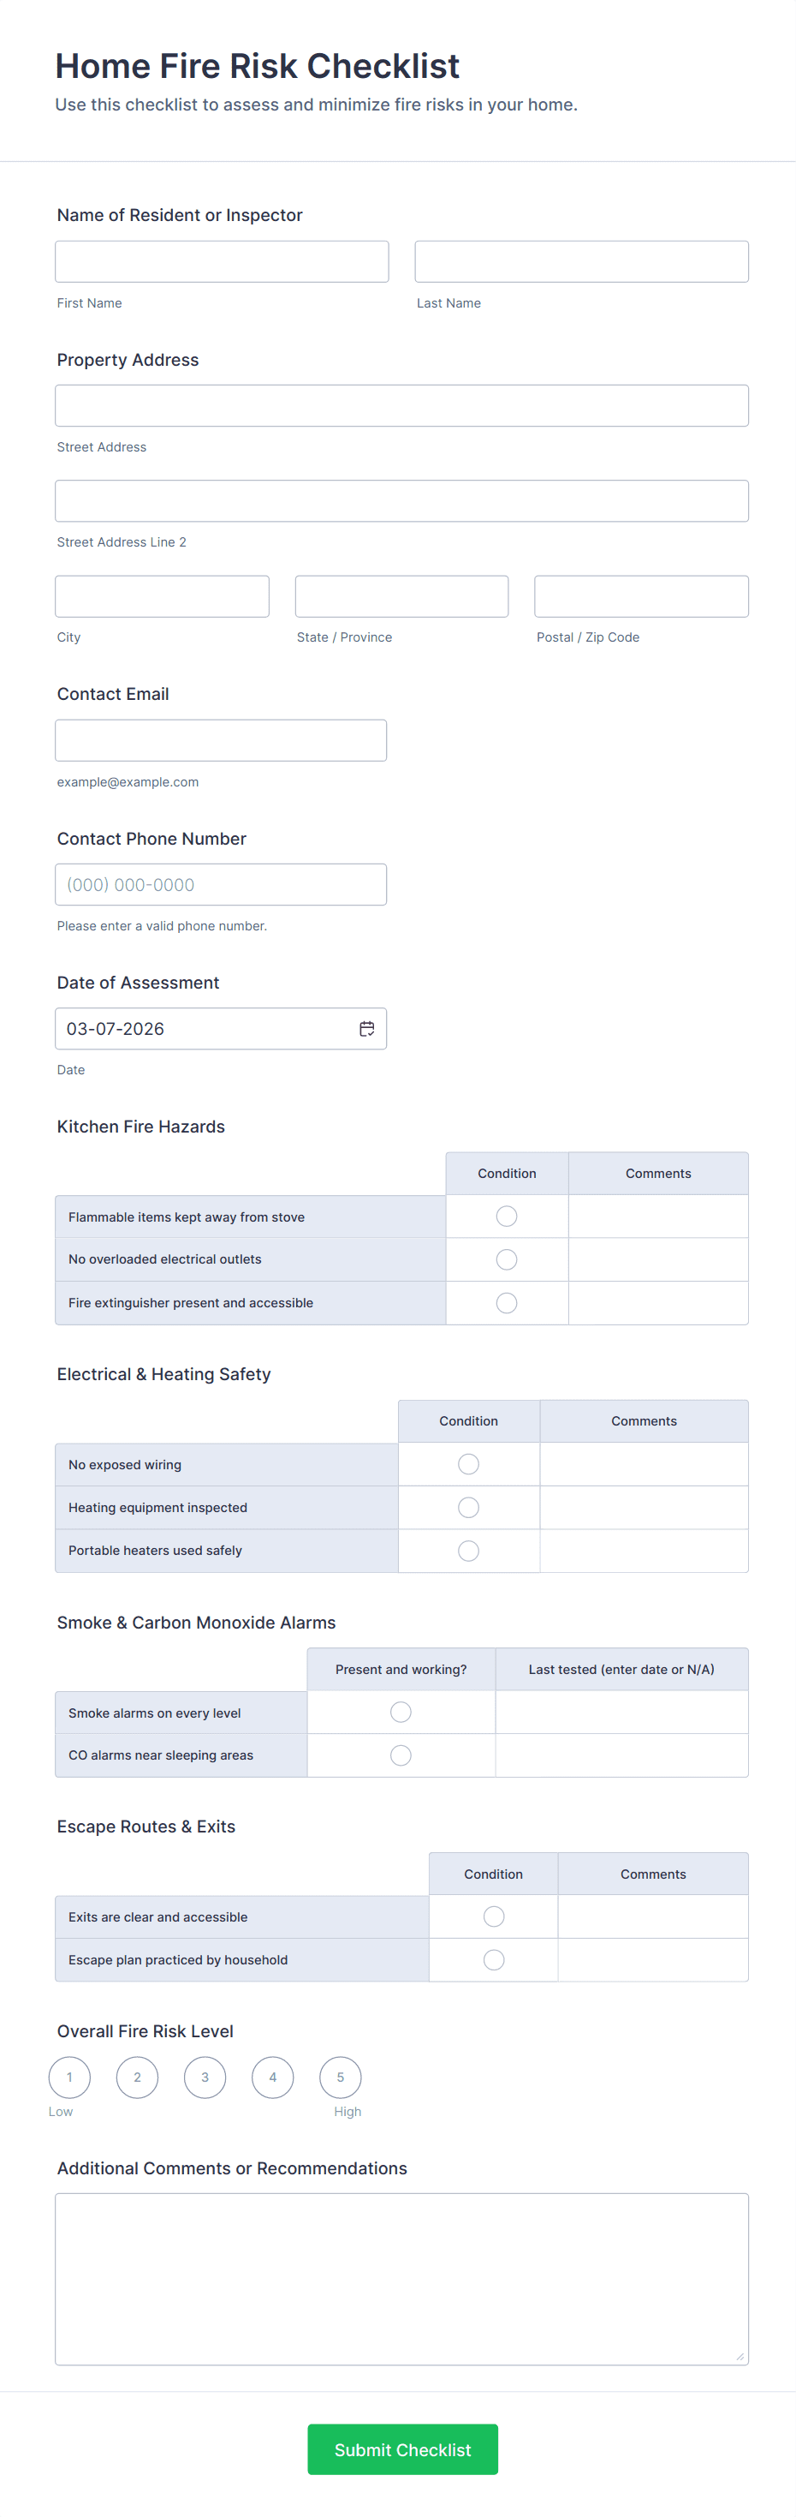Click comments cell for heating equipment inspected
Screen dimensions: 796x2517
[644, 1508]
